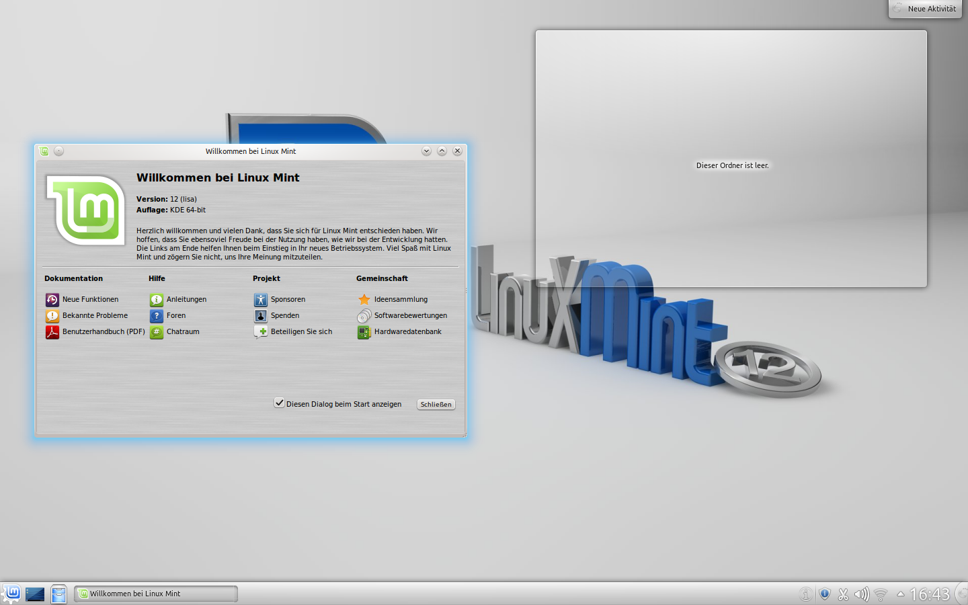Toggle 'Diesen Dialog beim Start anzeigen' checkbox
Image resolution: width=968 pixels, height=605 pixels.
click(279, 403)
